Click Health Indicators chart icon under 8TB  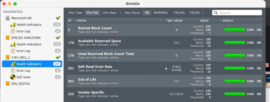point(13,44)
